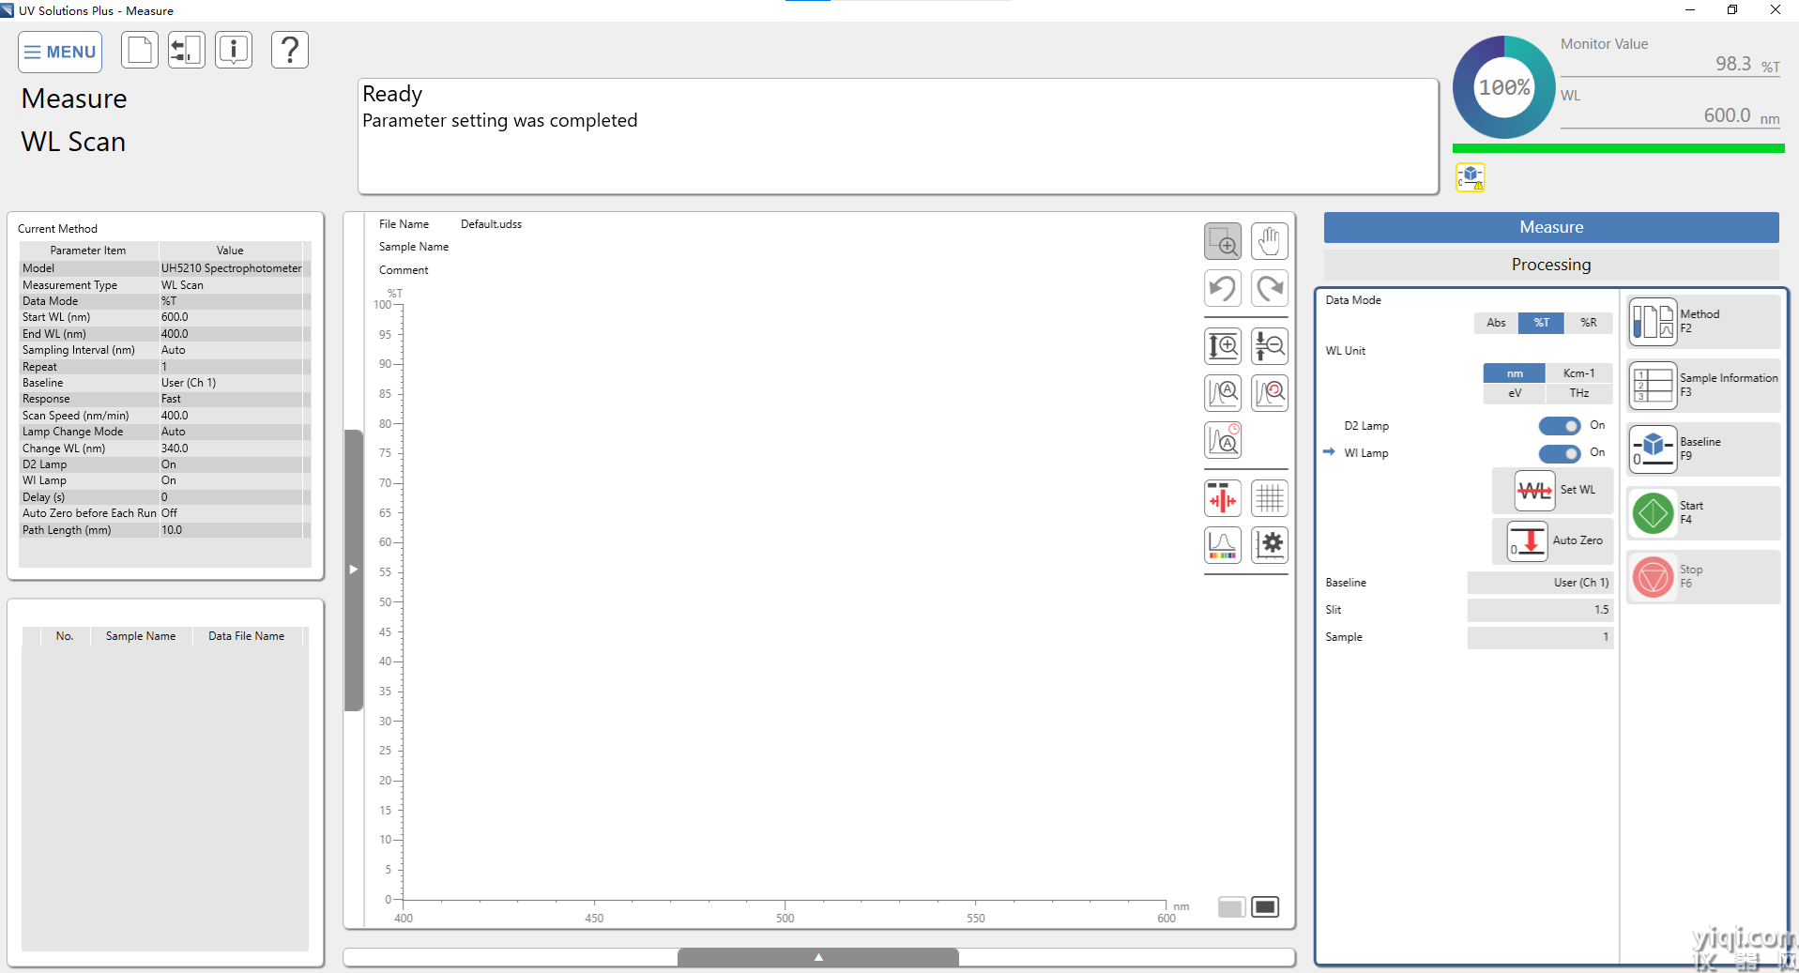The image size is (1799, 973).
Task: Expand the bottom panel arrow handle
Action: (818, 957)
